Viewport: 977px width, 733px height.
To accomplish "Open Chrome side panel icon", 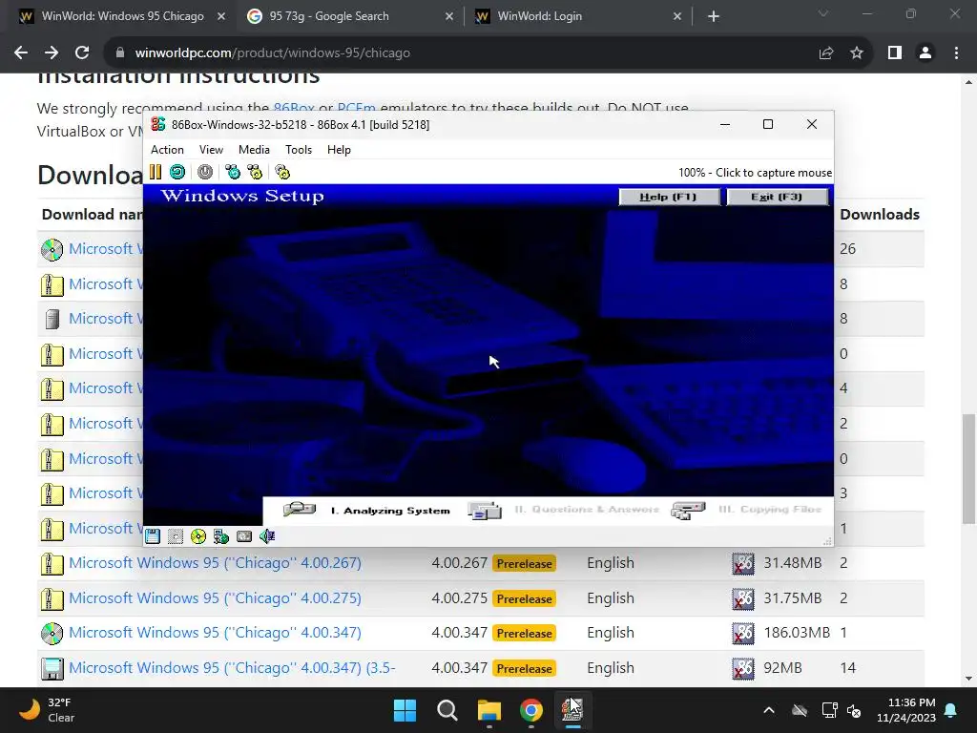I will 895,53.
